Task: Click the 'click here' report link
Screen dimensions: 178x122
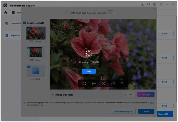Action: click(152, 103)
